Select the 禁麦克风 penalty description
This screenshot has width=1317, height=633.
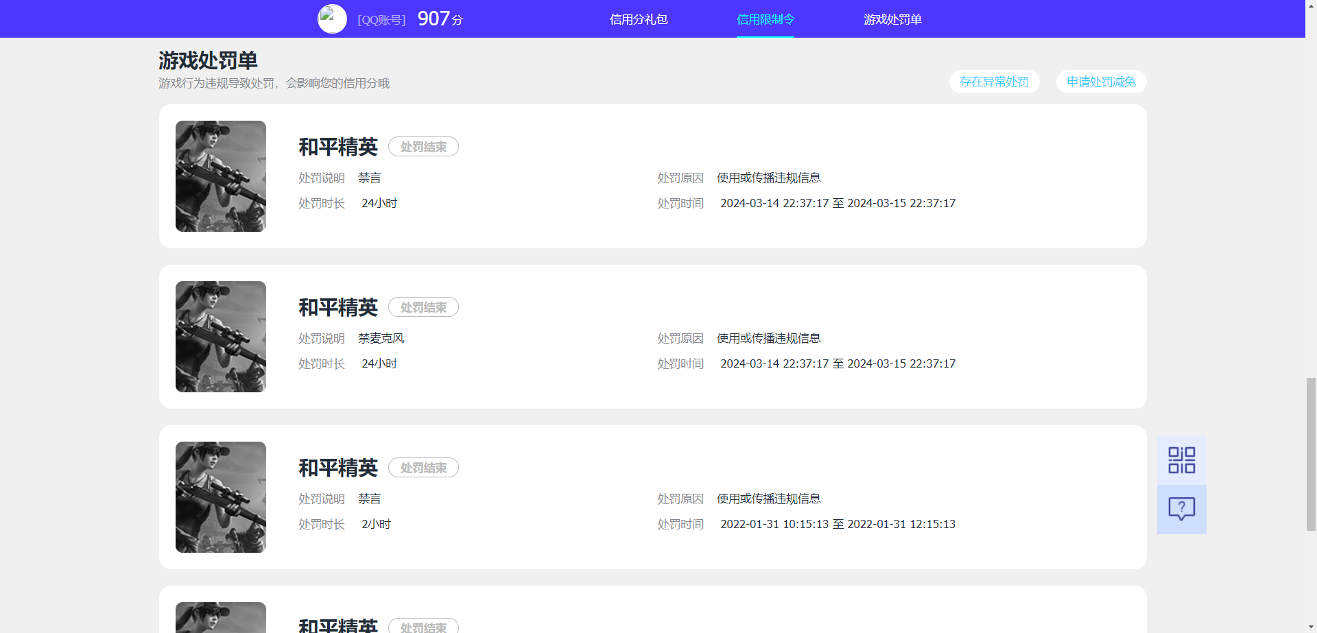(381, 338)
